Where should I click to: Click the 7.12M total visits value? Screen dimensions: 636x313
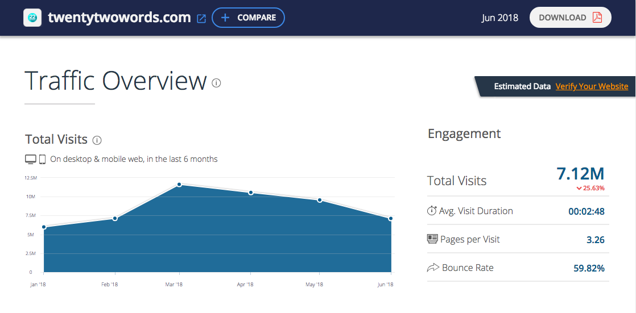point(580,174)
